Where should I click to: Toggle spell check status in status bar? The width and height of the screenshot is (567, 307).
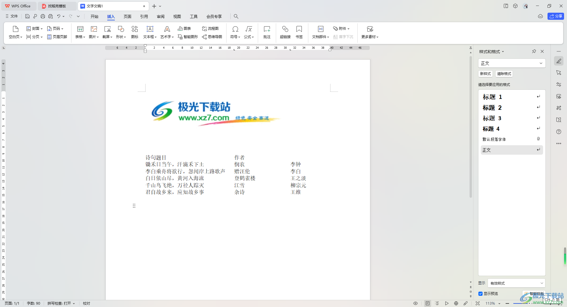pos(61,303)
